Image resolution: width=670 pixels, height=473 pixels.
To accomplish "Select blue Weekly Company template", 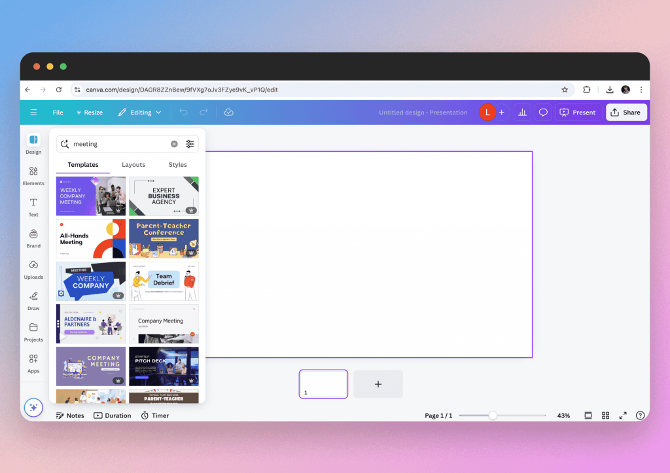I will (x=91, y=281).
